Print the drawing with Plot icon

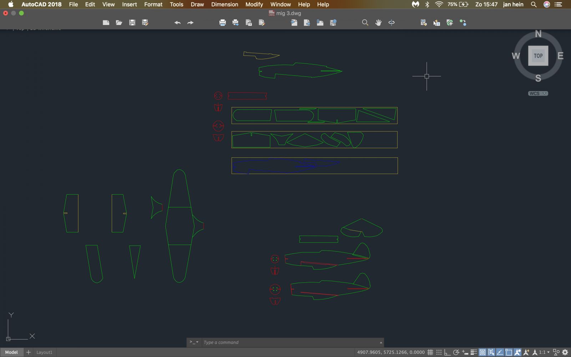223,22
